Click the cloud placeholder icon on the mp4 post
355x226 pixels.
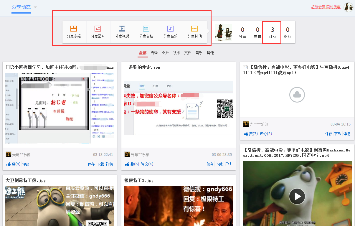point(297,95)
